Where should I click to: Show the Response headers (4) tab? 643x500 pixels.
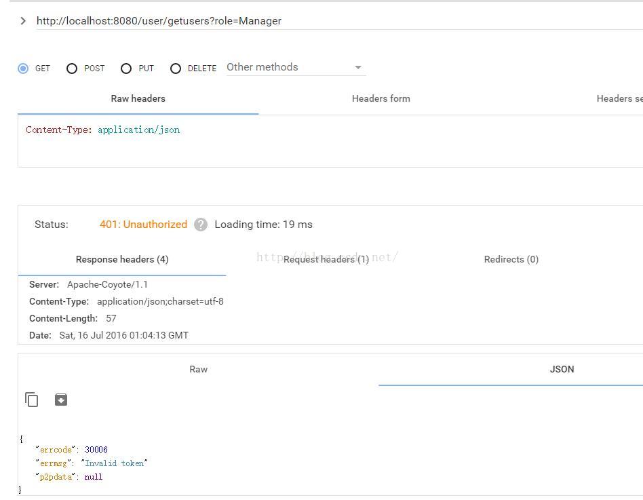click(122, 260)
